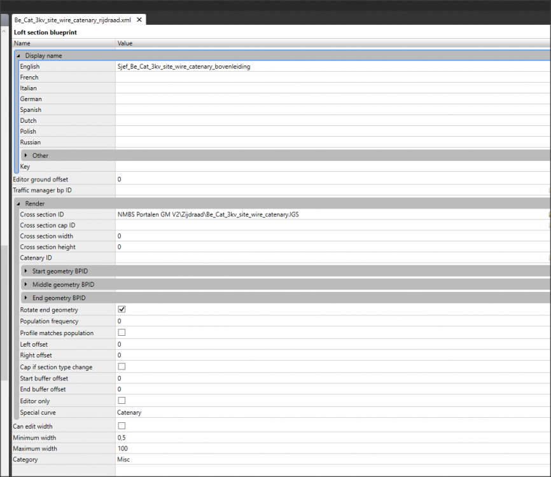Expand Middle geometry BPID

(25, 285)
